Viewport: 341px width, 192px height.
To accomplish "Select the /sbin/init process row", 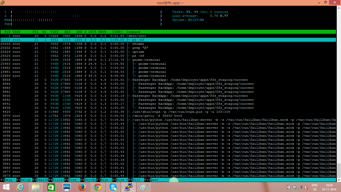I will pyautogui.click(x=168, y=36).
